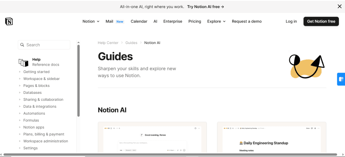Close the Notion AI promo banner
The width and height of the screenshot is (345, 157).
click(339, 6)
